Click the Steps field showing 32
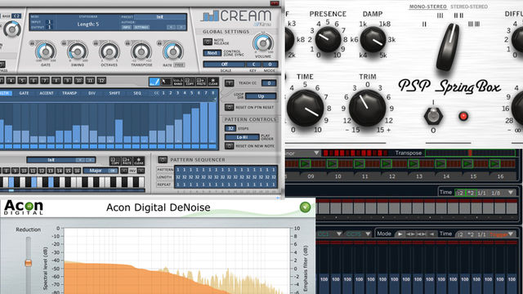 click(x=230, y=128)
